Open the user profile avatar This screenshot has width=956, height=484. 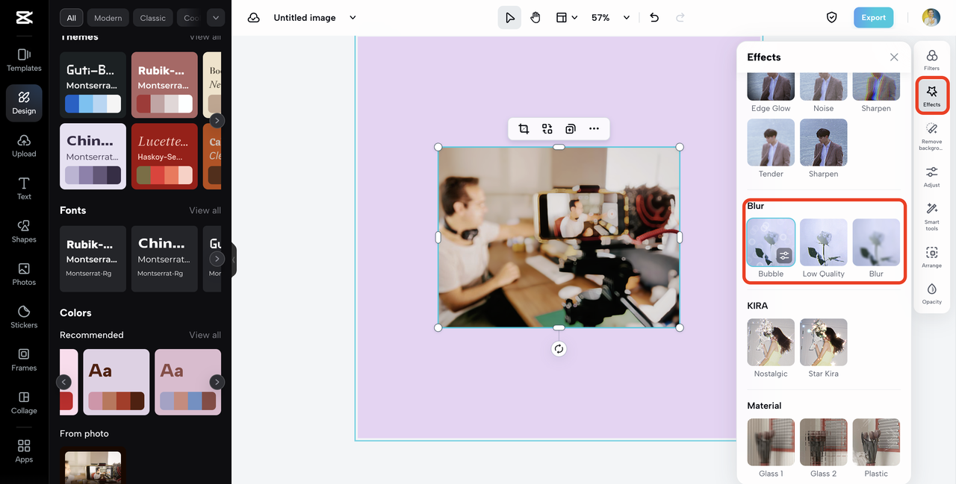pyautogui.click(x=931, y=18)
